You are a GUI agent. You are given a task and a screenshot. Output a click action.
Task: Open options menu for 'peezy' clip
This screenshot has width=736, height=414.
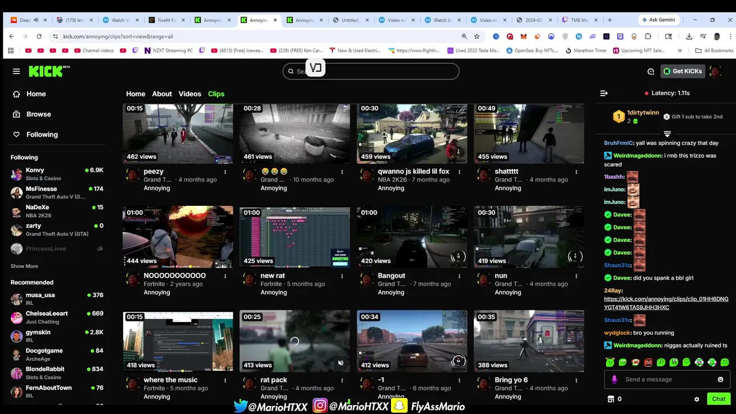tap(225, 172)
